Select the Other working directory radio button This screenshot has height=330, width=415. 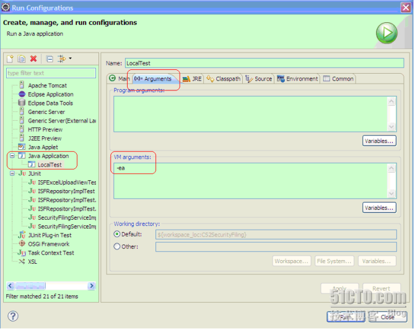coord(116,246)
